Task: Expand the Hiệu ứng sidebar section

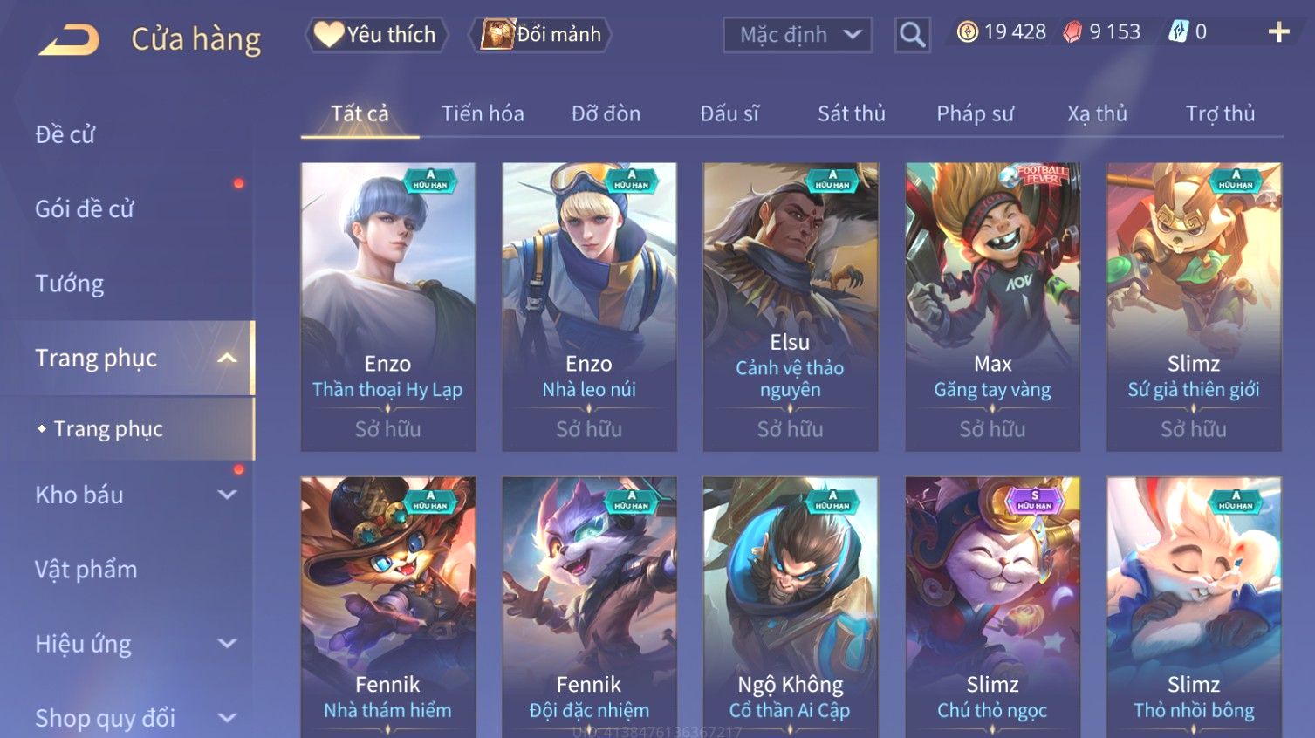Action: tap(227, 644)
